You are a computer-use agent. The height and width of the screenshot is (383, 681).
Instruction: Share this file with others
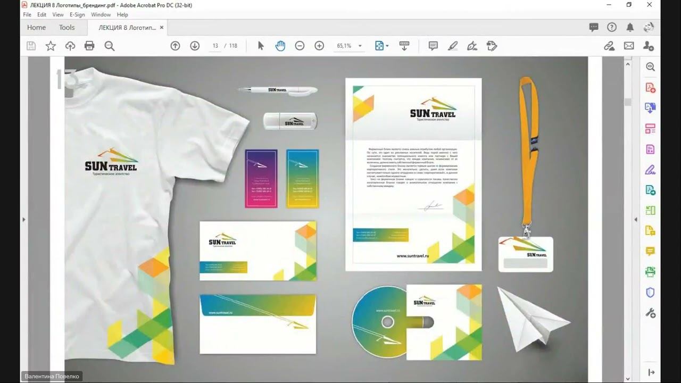[x=649, y=46]
